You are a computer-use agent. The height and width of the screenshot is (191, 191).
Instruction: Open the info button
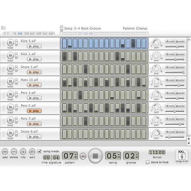pyautogui.click(x=23, y=152)
